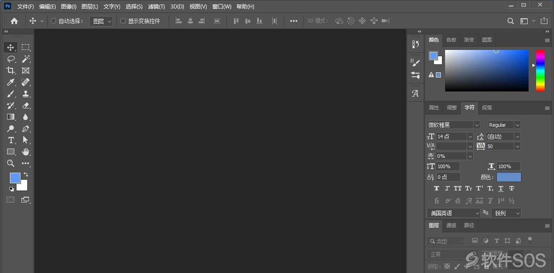
Task: Click the foreground color swatch in toolbox
Action: click(15, 178)
